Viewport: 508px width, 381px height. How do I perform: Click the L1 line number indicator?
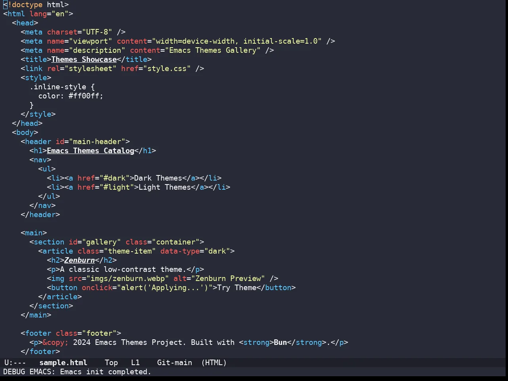tap(135, 363)
